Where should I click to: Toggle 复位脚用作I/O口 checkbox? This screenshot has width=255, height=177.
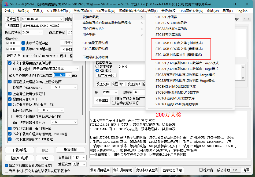pos(10,99)
